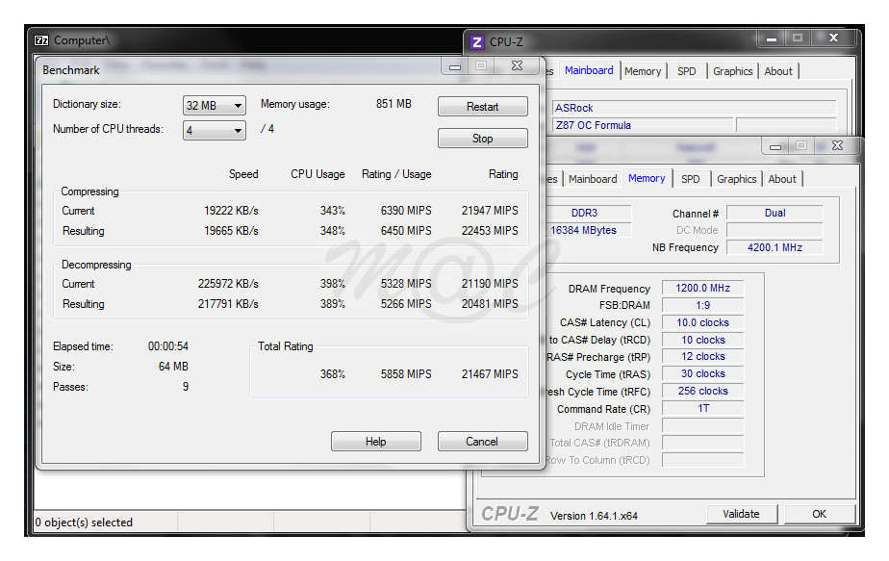Select Memory tab in the back CPU-Z window

[x=643, y=71]
